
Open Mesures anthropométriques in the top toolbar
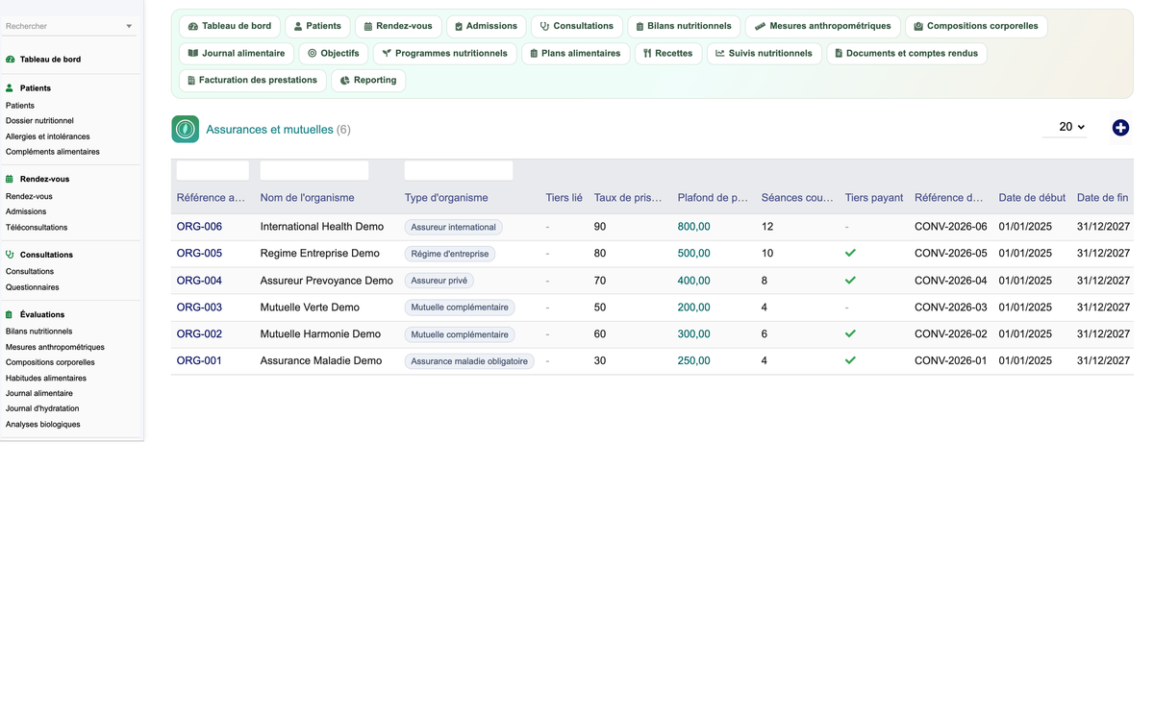[823, 26]
